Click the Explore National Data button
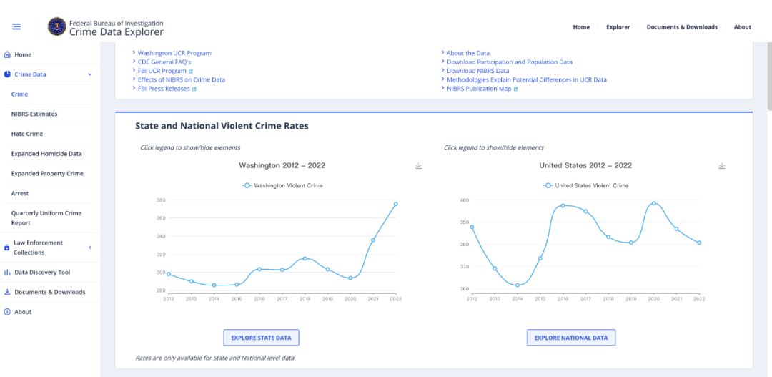Viewport: 772px width, 377px height. 570,338
